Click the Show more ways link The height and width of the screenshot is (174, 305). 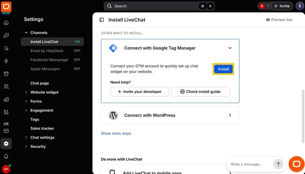116,133
